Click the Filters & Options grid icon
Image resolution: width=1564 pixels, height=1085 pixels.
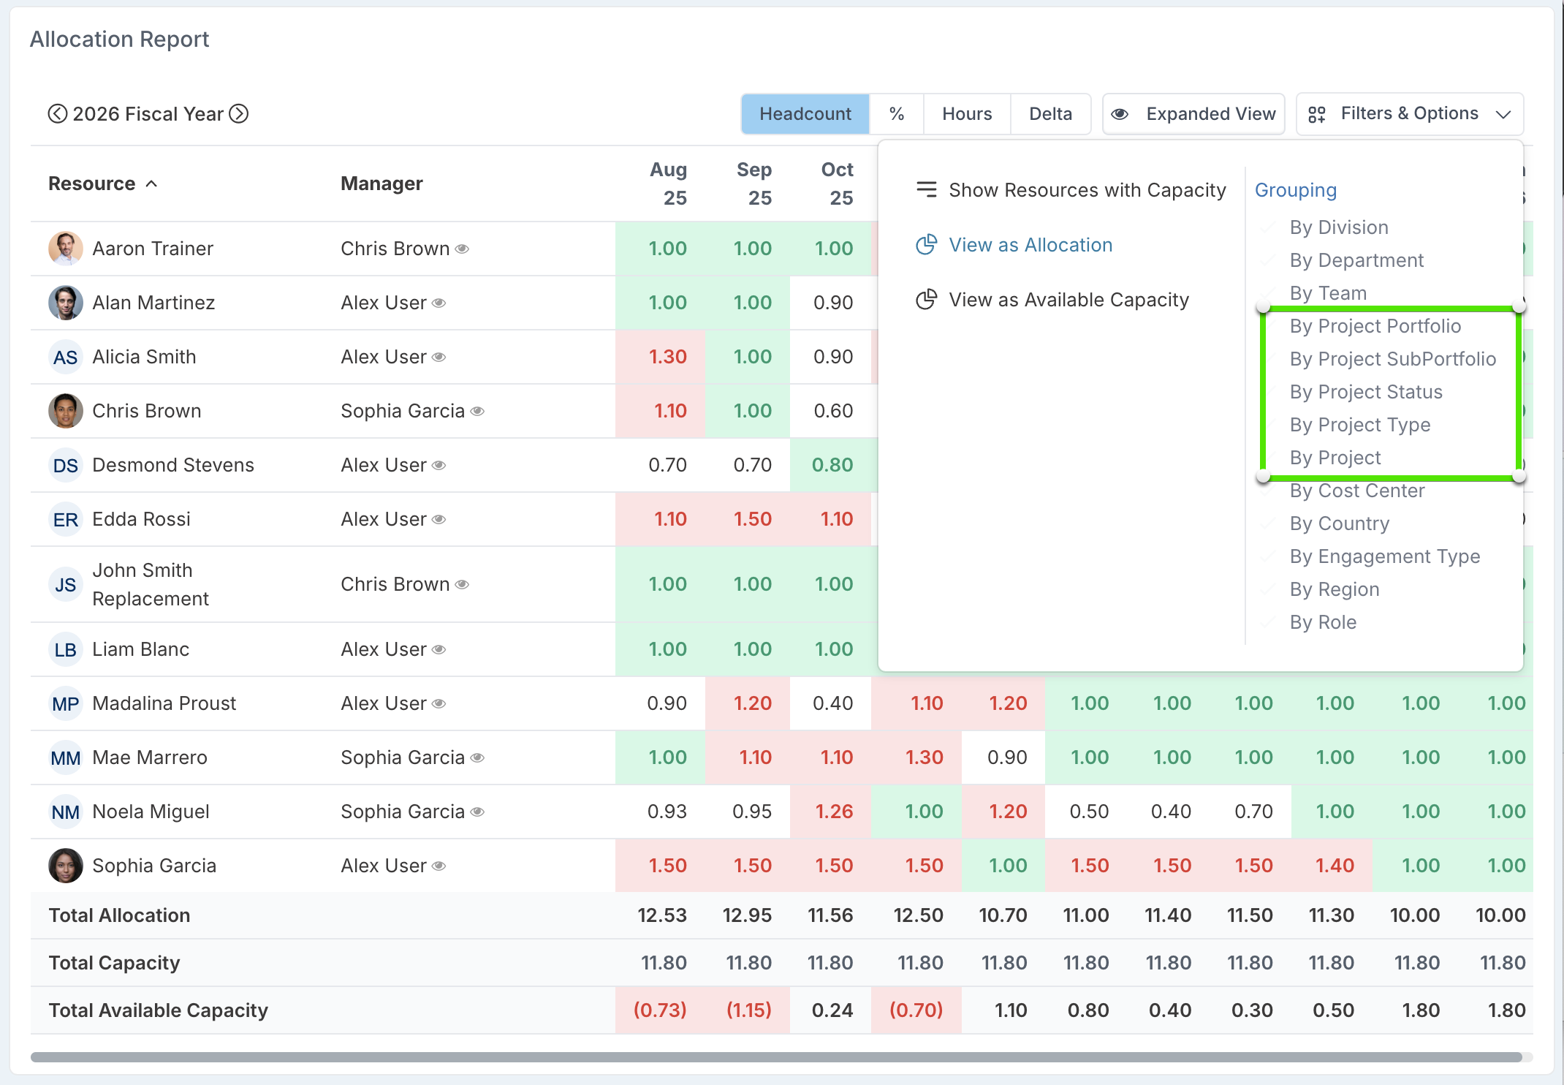coord(1316,114)
